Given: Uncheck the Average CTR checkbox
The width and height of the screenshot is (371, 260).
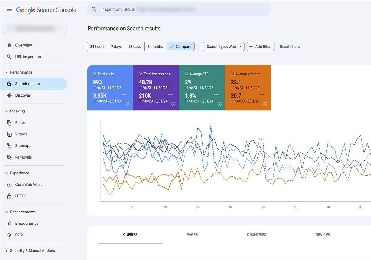Looking at the screenshot, I should (x=186, y=74).
